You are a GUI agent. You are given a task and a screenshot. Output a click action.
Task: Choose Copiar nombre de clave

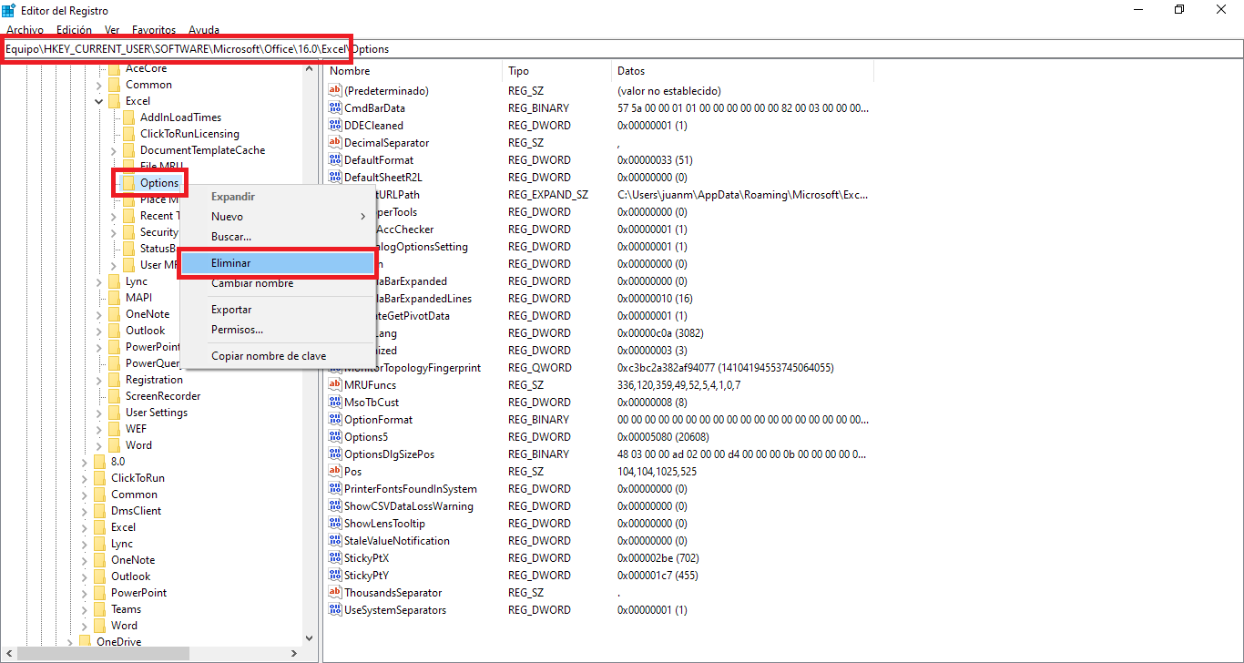click(x=278, y=356)
